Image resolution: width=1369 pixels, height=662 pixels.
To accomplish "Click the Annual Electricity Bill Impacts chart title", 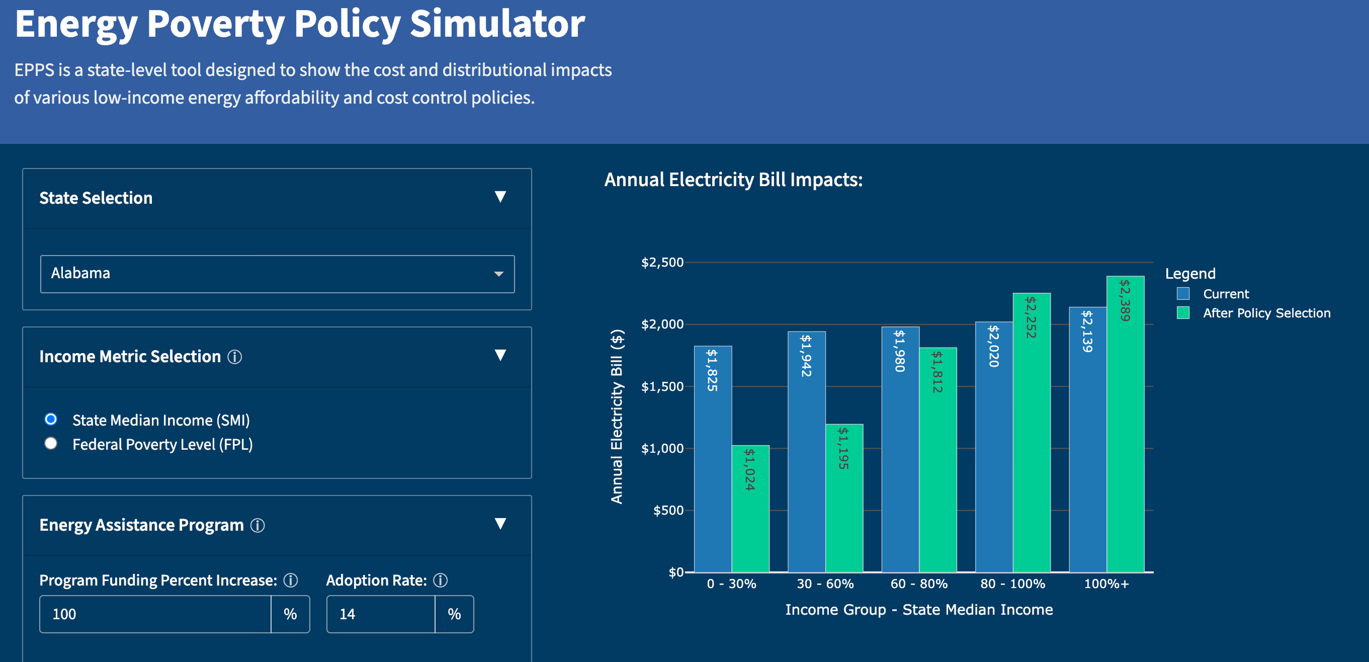I will [x=733, y=180].
